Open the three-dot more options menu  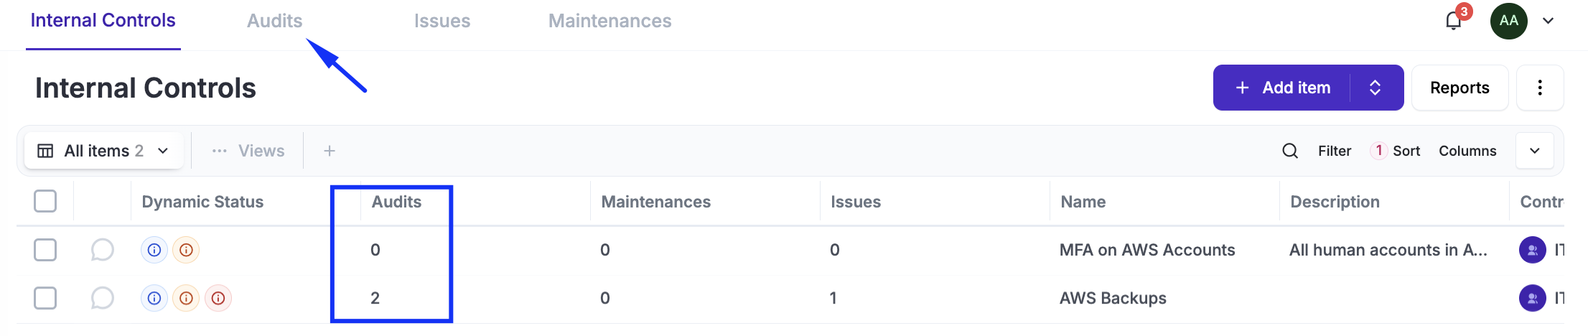[1539, 88]
